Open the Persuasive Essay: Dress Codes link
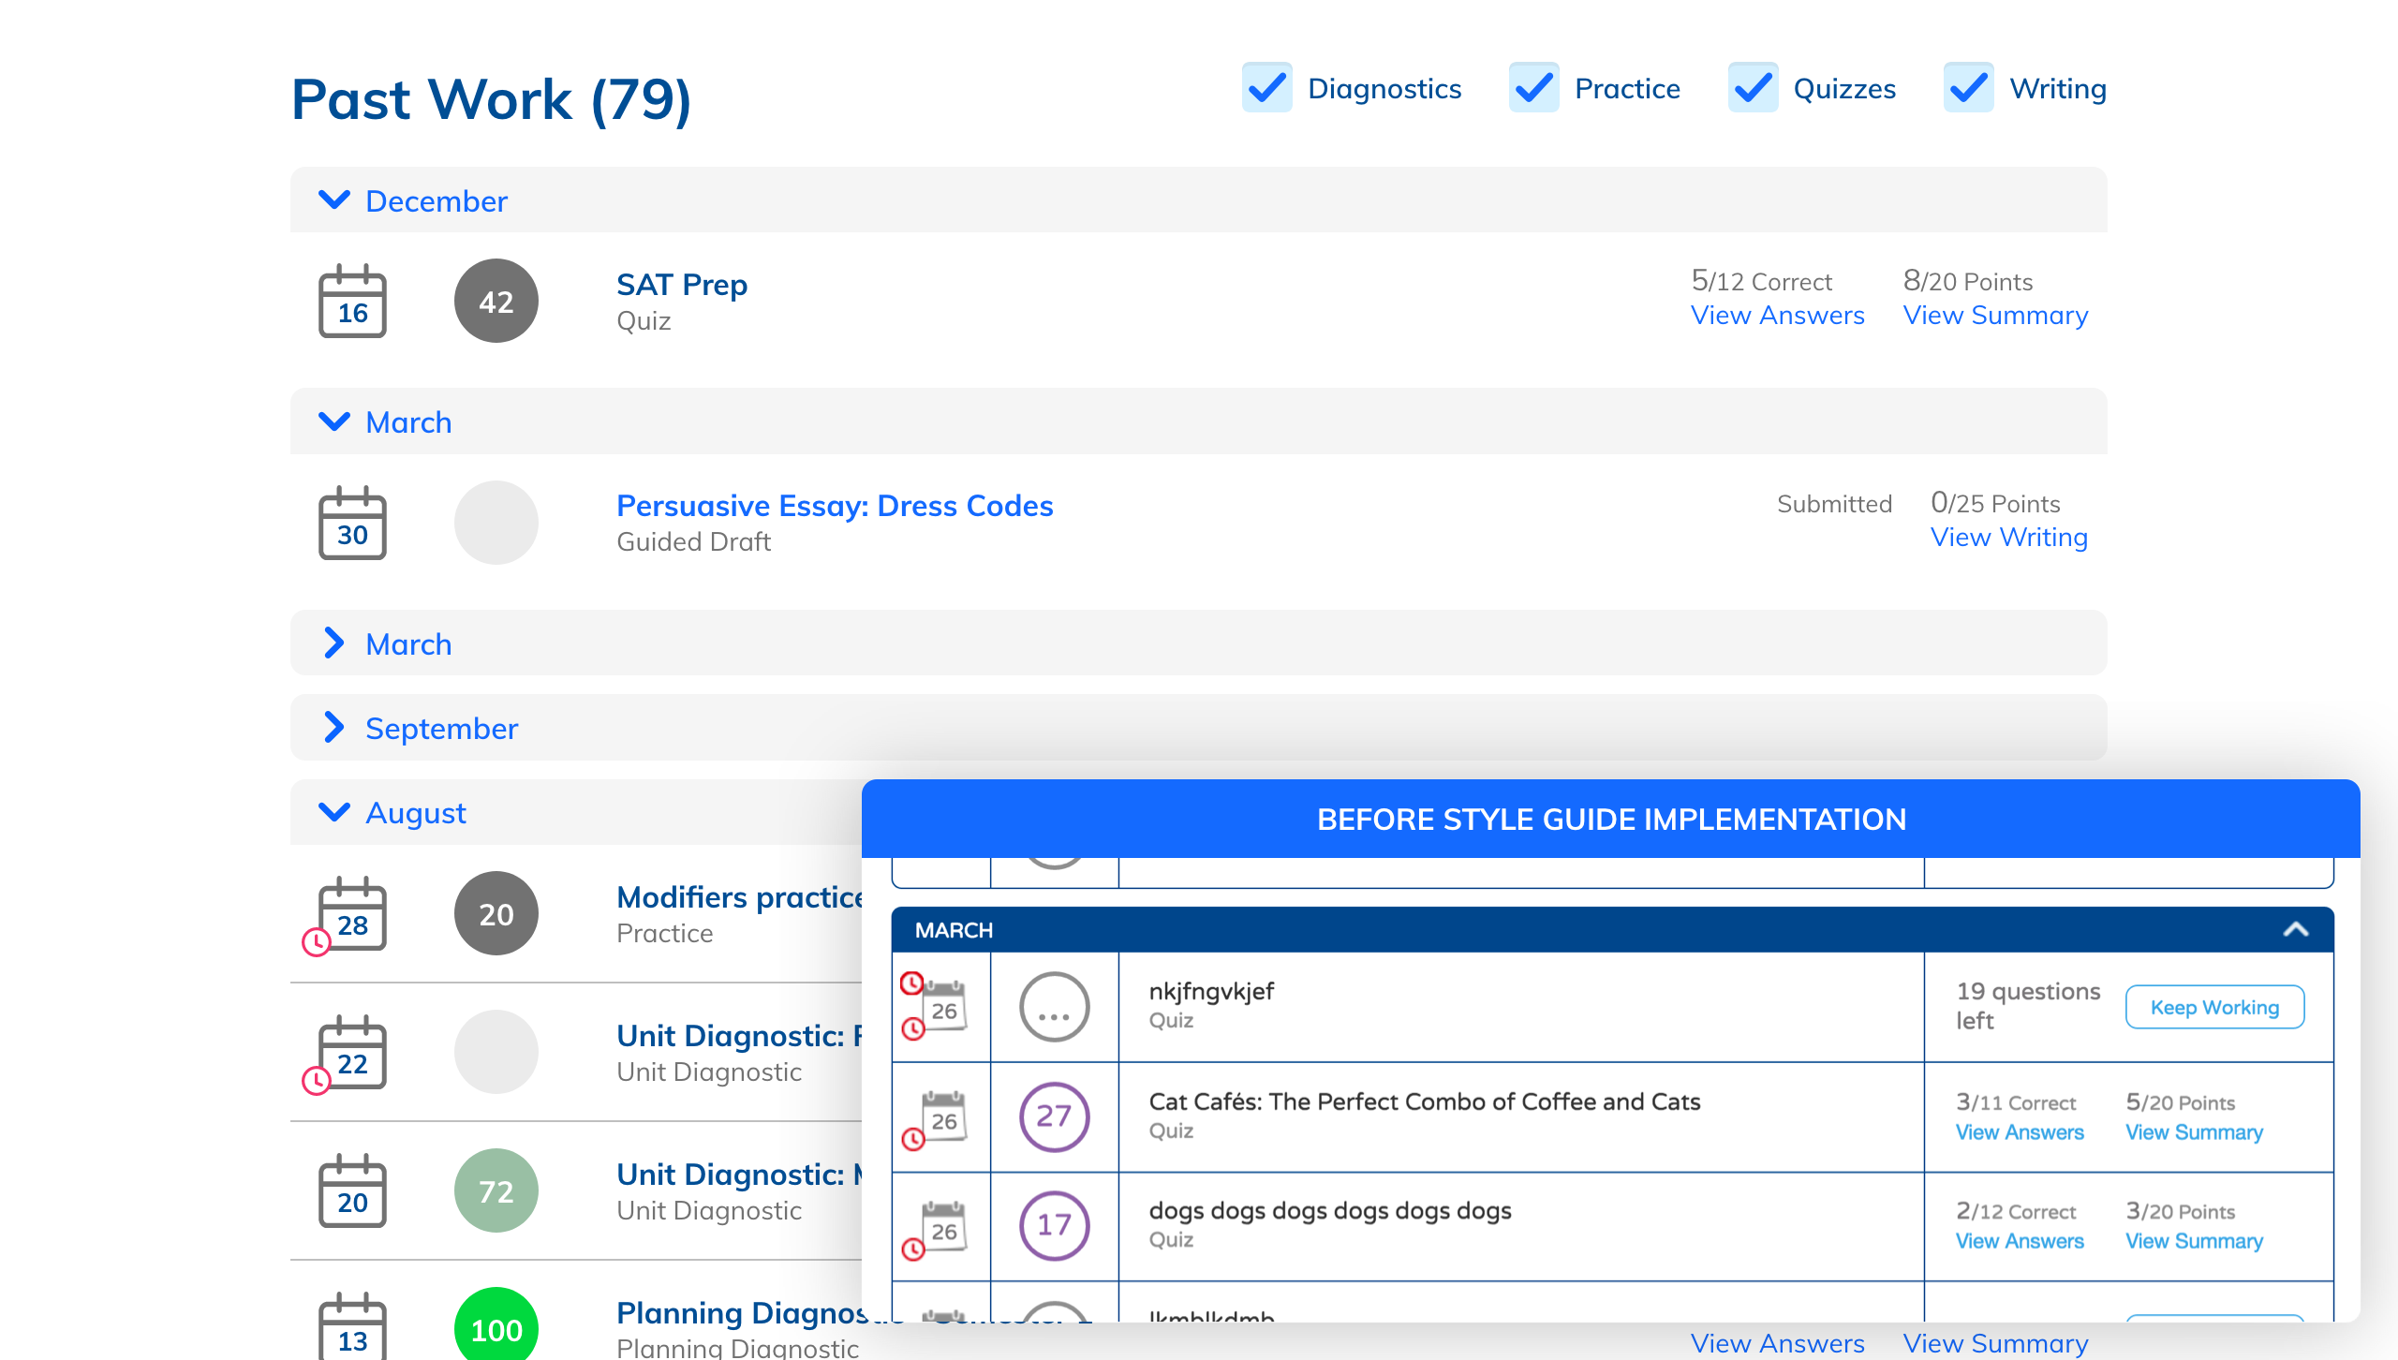This screenshot has height=1360, width=2398. [x=834, y=506]
